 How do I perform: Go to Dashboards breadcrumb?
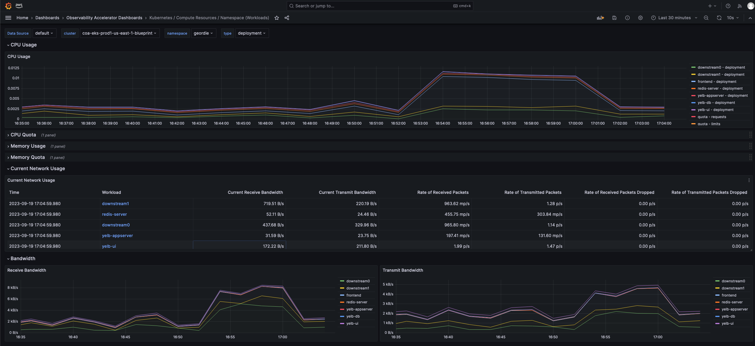pos(47,18)
